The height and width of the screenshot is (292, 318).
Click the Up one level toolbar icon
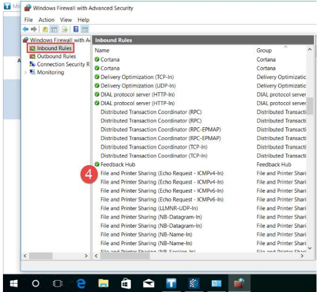pos(45,29)
